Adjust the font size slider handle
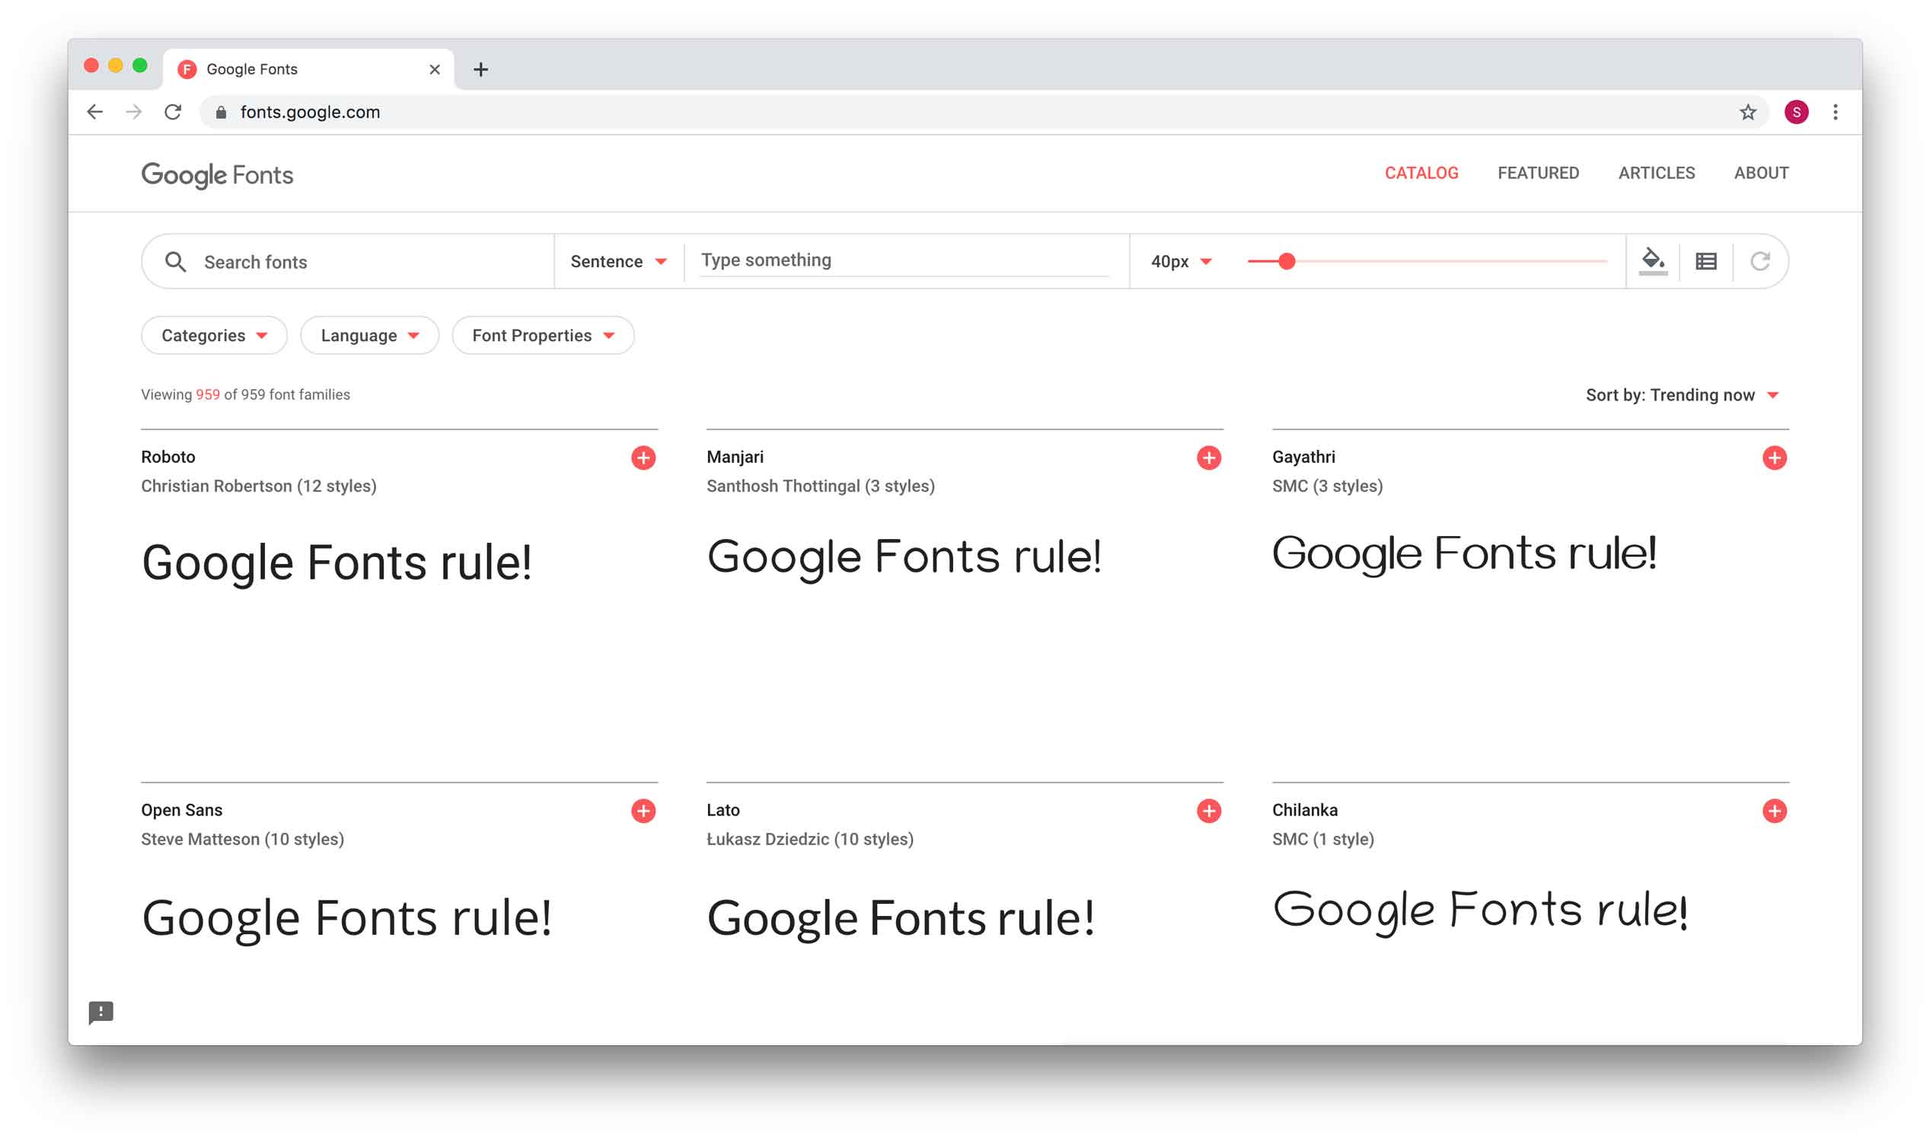This screenshot has height=1142, width=1930. coord(1286,262)
